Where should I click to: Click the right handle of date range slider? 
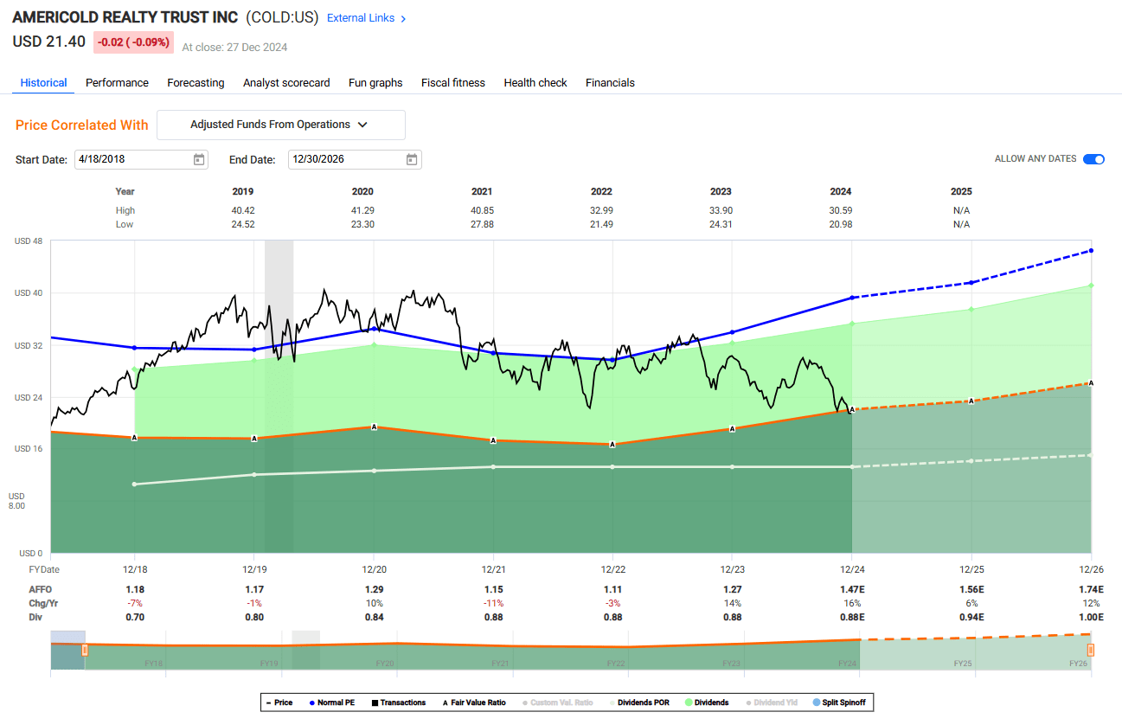1091,650
